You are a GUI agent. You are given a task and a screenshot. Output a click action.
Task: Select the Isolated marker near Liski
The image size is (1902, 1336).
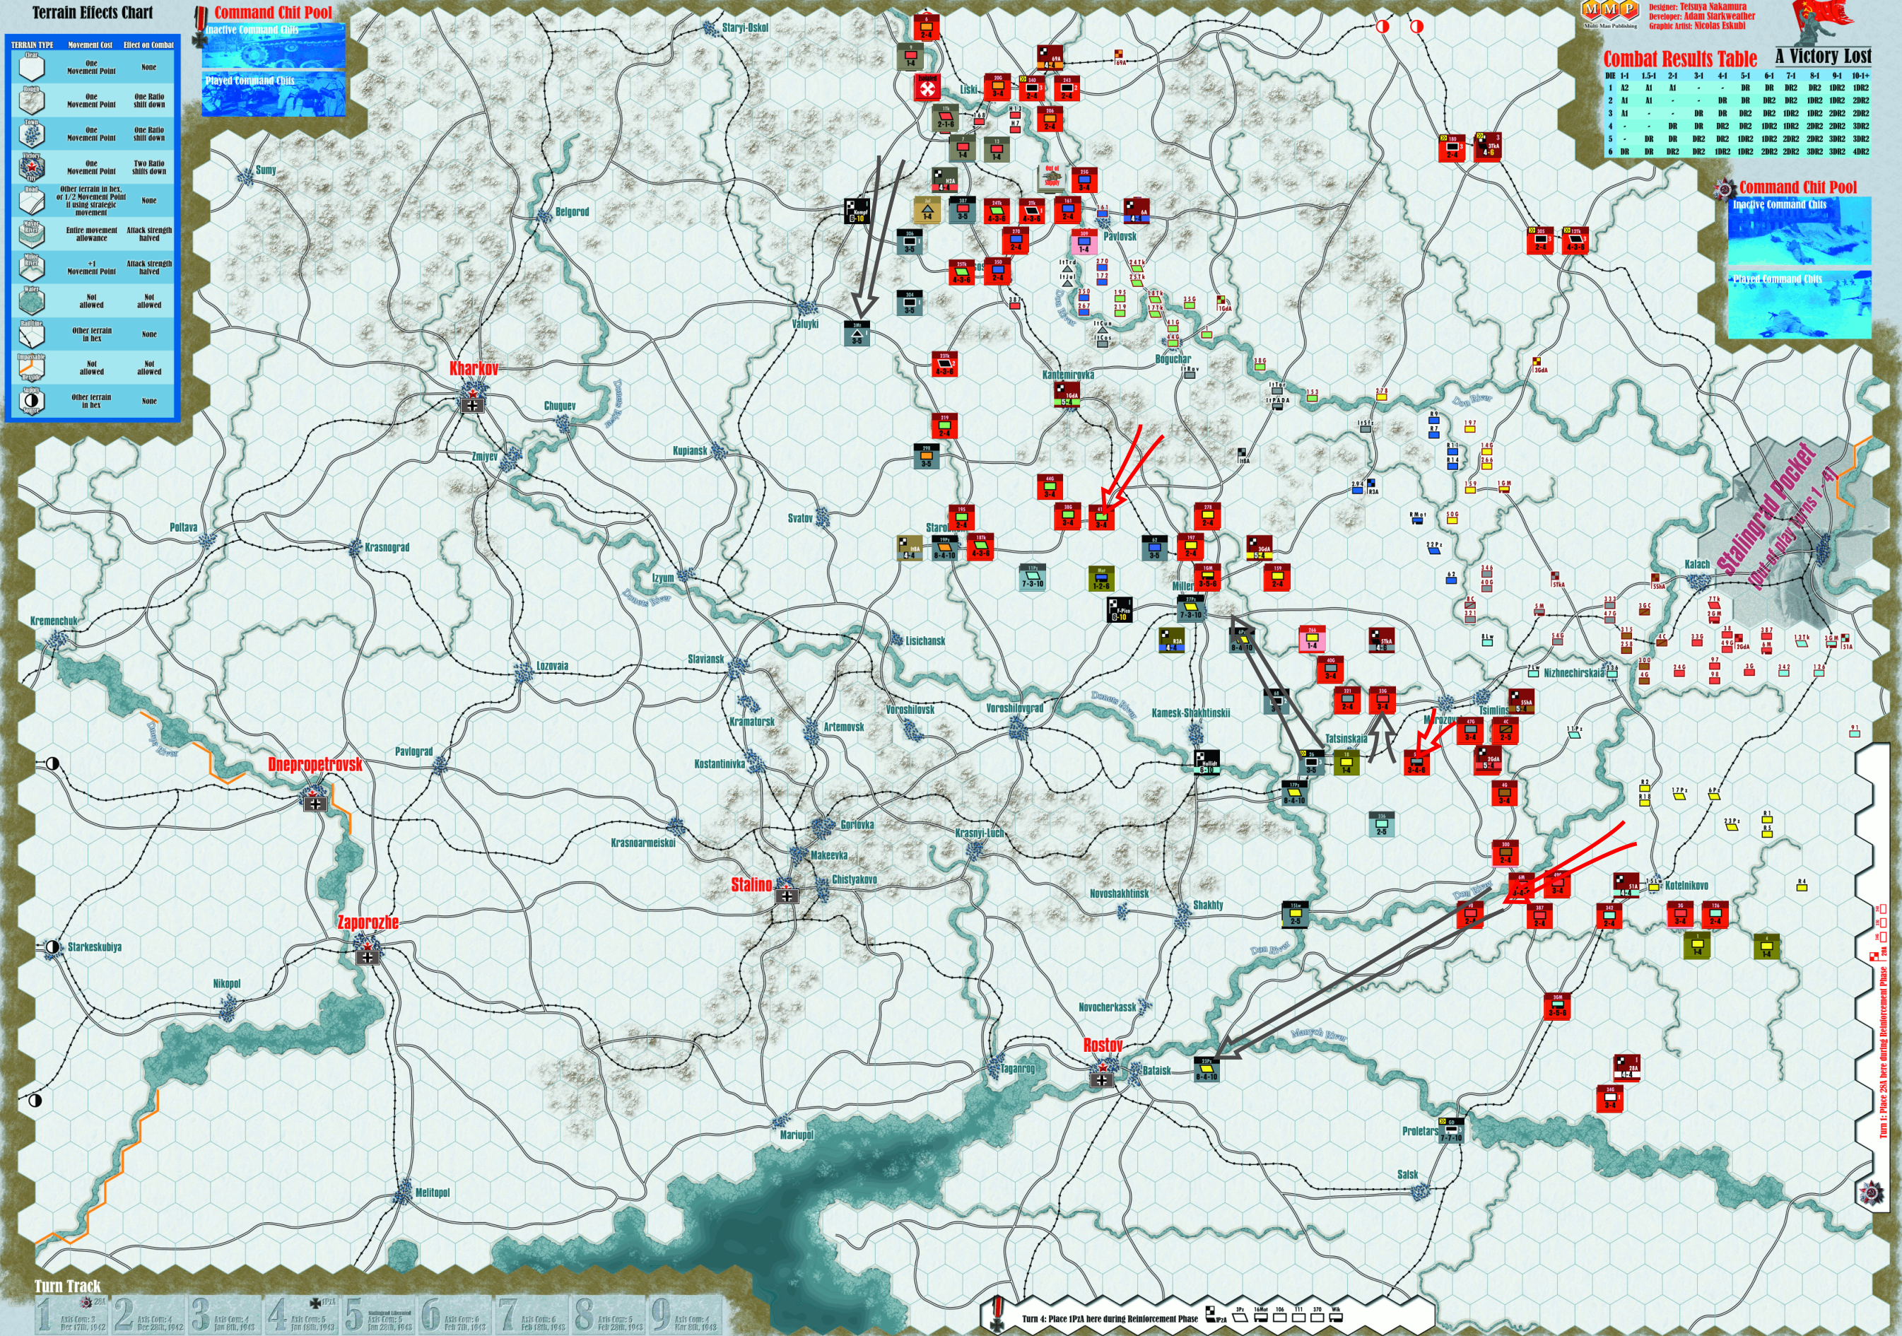[927, 88]
